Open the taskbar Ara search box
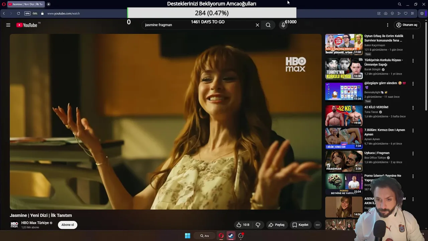 205,236
